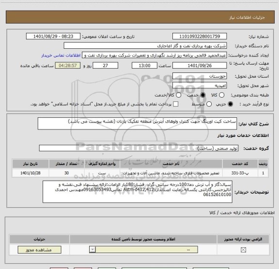Click the کد خدمت column header
The width and height of the screenshot is (279, 269).
[x=240, y=164]
